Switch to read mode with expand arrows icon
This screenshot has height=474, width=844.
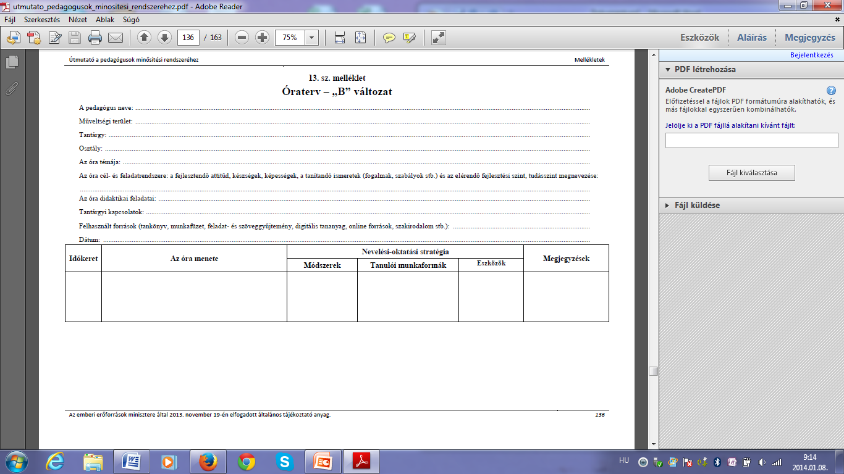pyautogui.click(x=439, y=38)
